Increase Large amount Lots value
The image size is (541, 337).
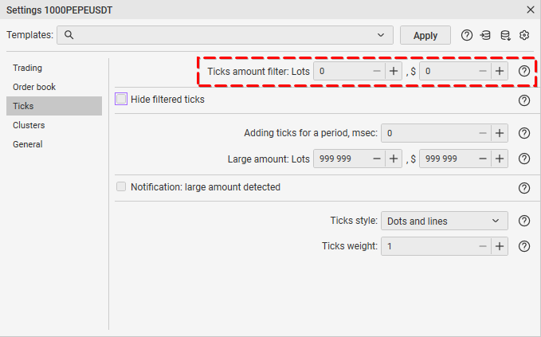point(394,159)
